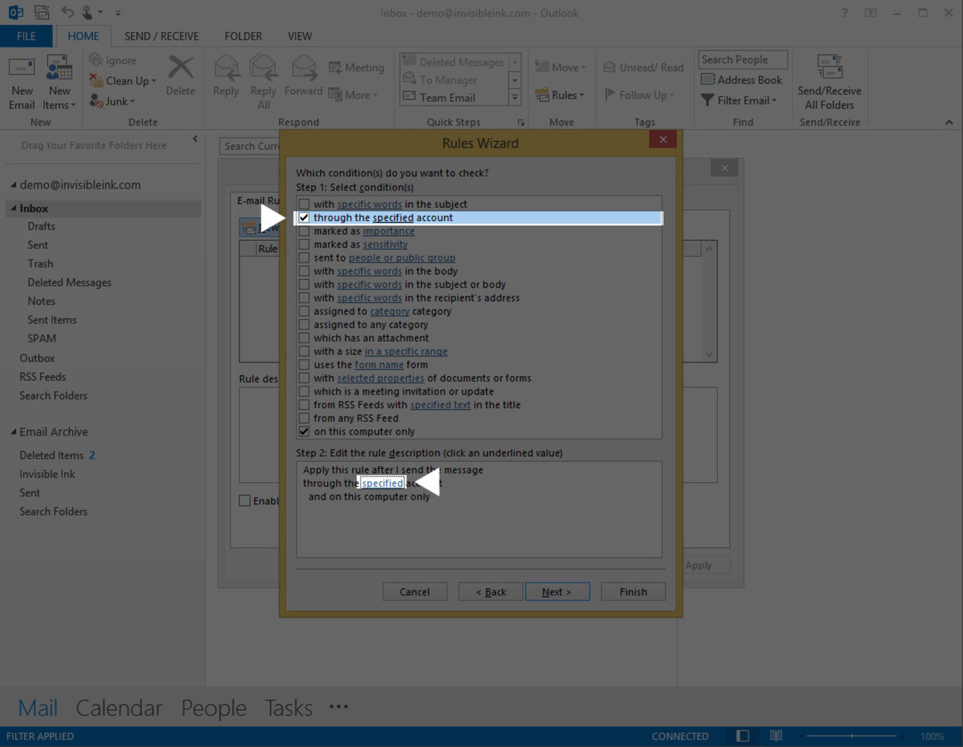Click the Reply All icon
Image resolution: width=963 pixels, height=747 pixels.
[263, 67]
